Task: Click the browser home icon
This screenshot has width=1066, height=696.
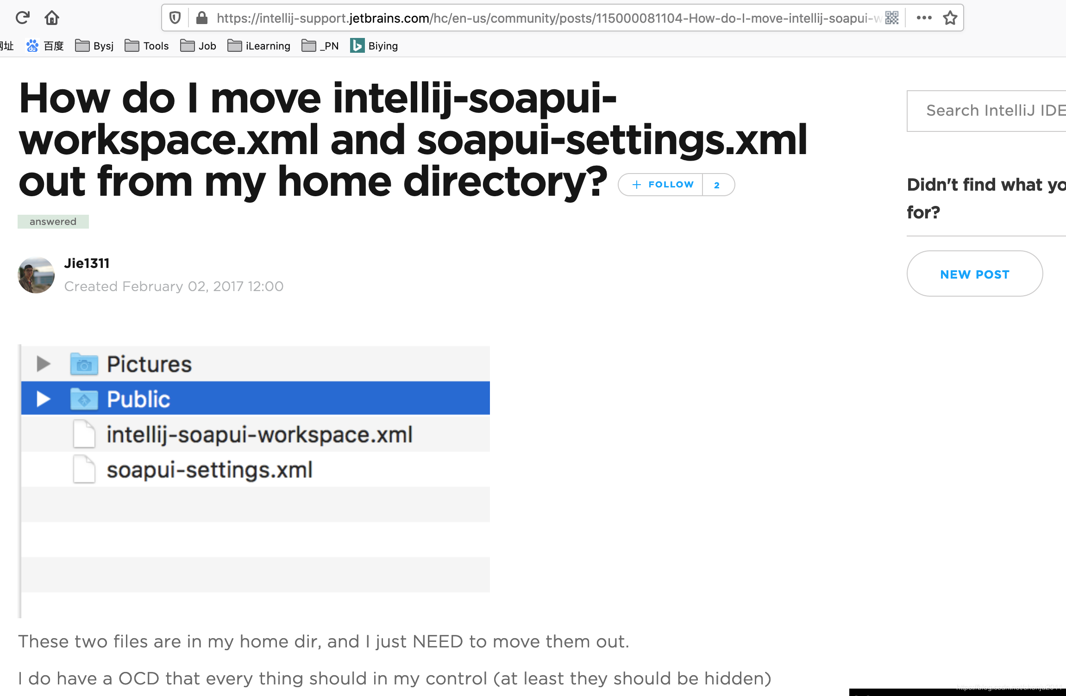Action: (x=52, y=18)
